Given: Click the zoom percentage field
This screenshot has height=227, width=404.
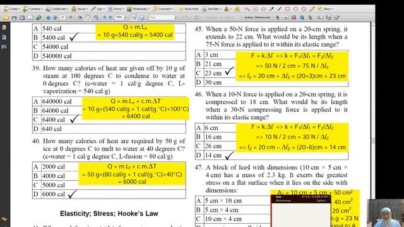Looking at the screenshot, I should pos(119,18).
